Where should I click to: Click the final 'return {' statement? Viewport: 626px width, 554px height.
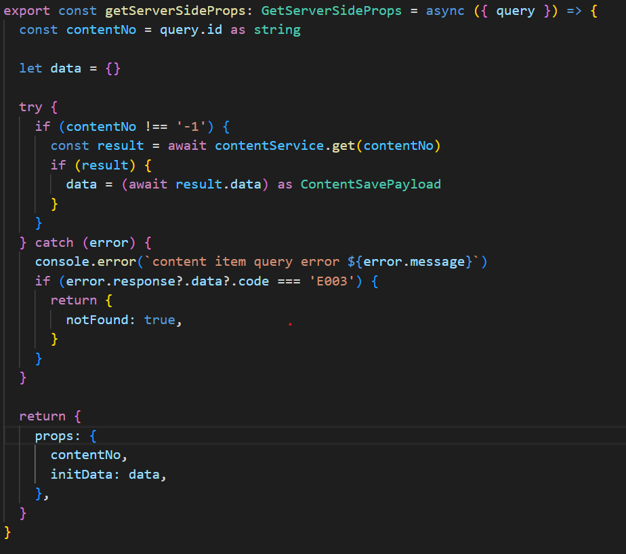click(x=50, y=416)
